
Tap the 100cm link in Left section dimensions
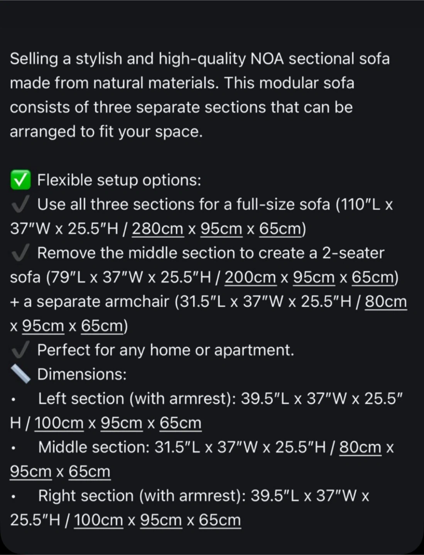point(59,423)
